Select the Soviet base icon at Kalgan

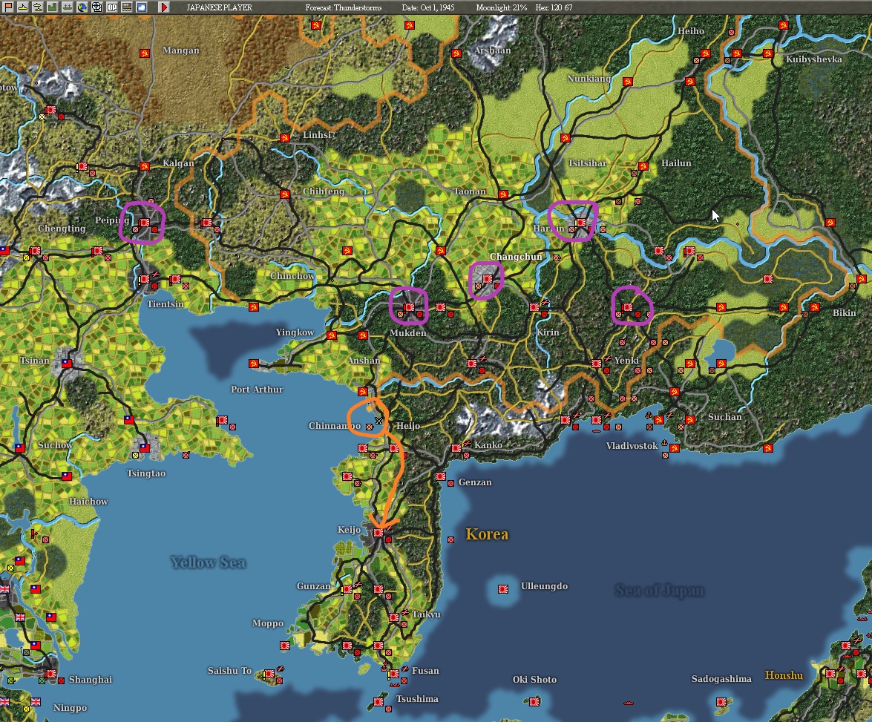[x=145, y=165]
